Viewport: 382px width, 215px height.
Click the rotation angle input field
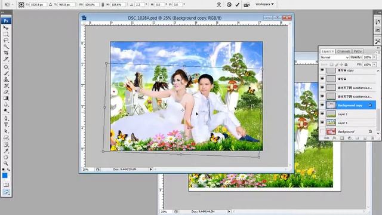point(140,4)
